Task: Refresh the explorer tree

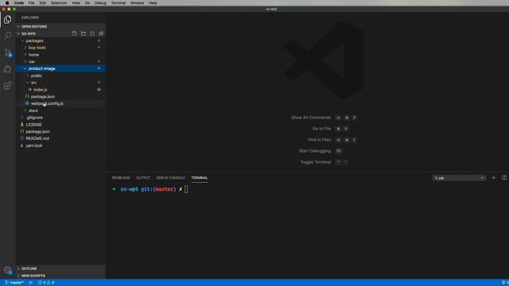Action: pyautogui.click(x=92, y=33)
